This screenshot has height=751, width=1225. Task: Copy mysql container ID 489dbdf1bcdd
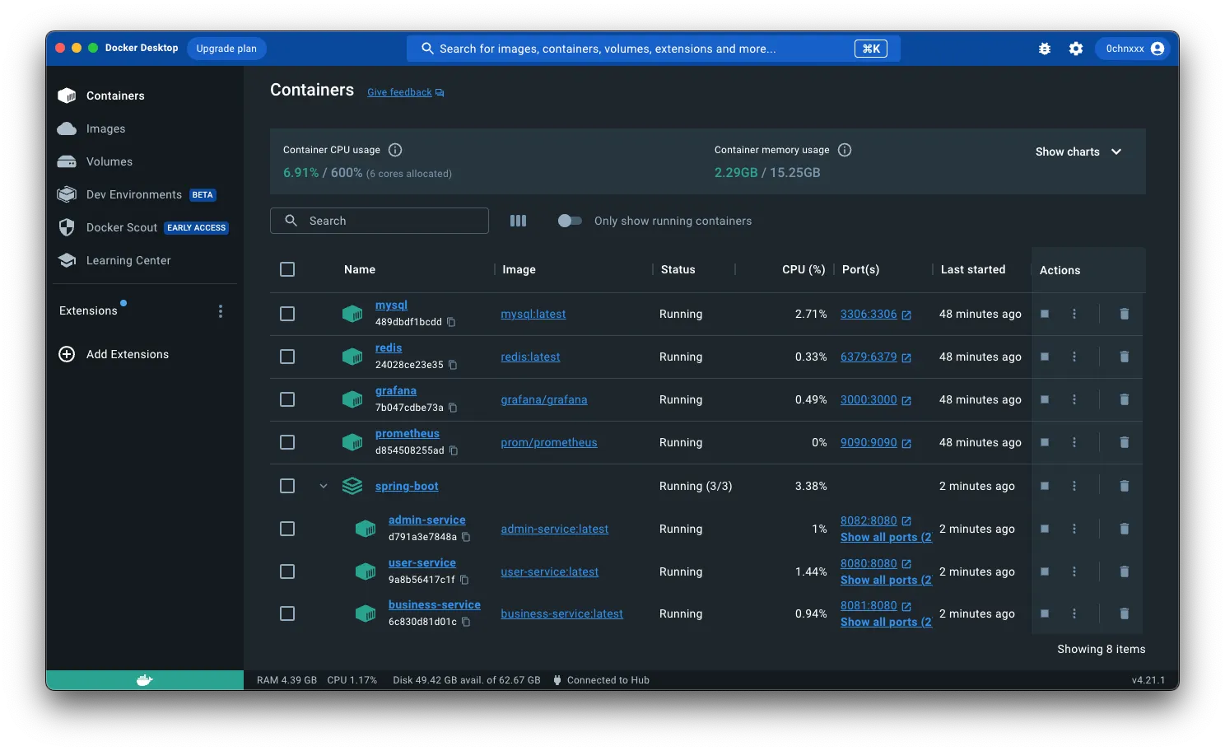click(x=451, y=322)
